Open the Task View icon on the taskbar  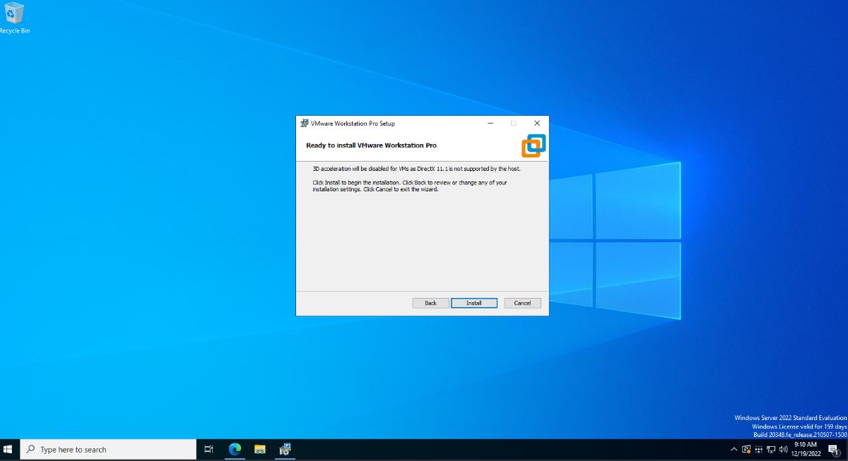pyautogui.click(x=208, y=449)
